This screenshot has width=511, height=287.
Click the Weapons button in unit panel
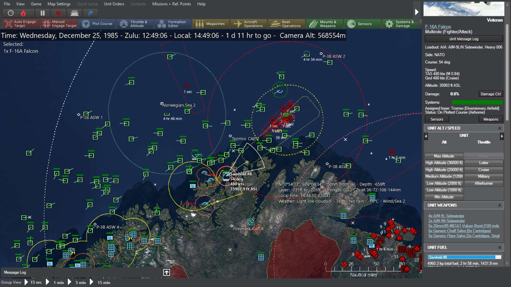click(491, 119)
